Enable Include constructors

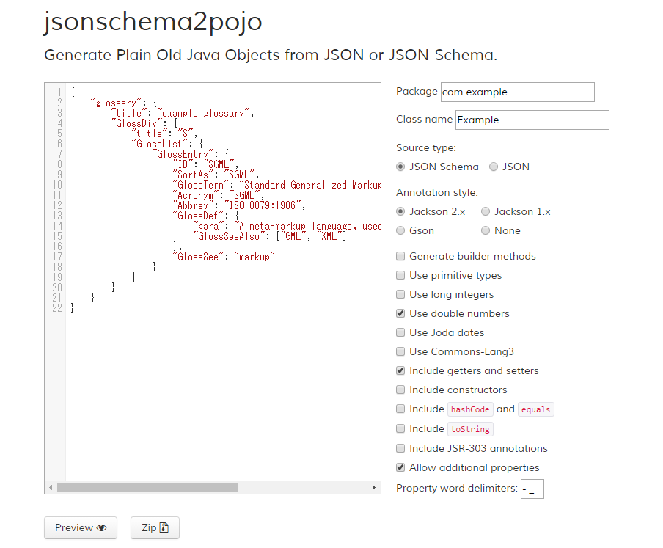click(400, 390)
